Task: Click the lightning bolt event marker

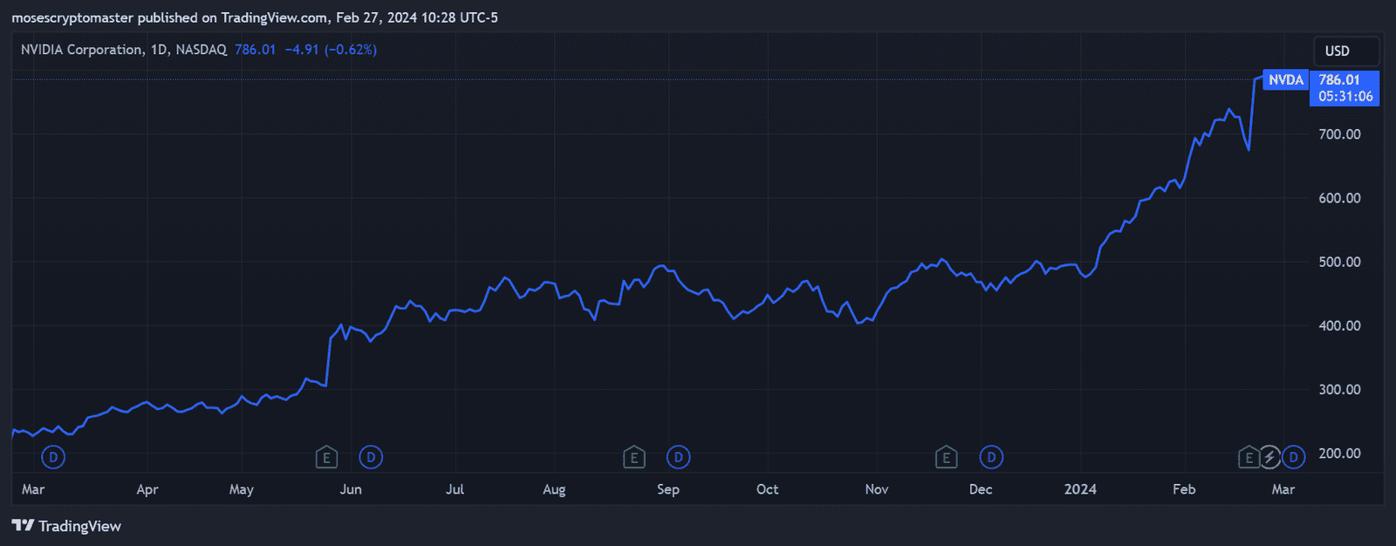Action: [x=1269, y=457]
